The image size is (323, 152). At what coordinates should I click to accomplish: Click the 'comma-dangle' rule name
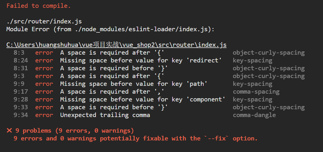coord(254,115)
